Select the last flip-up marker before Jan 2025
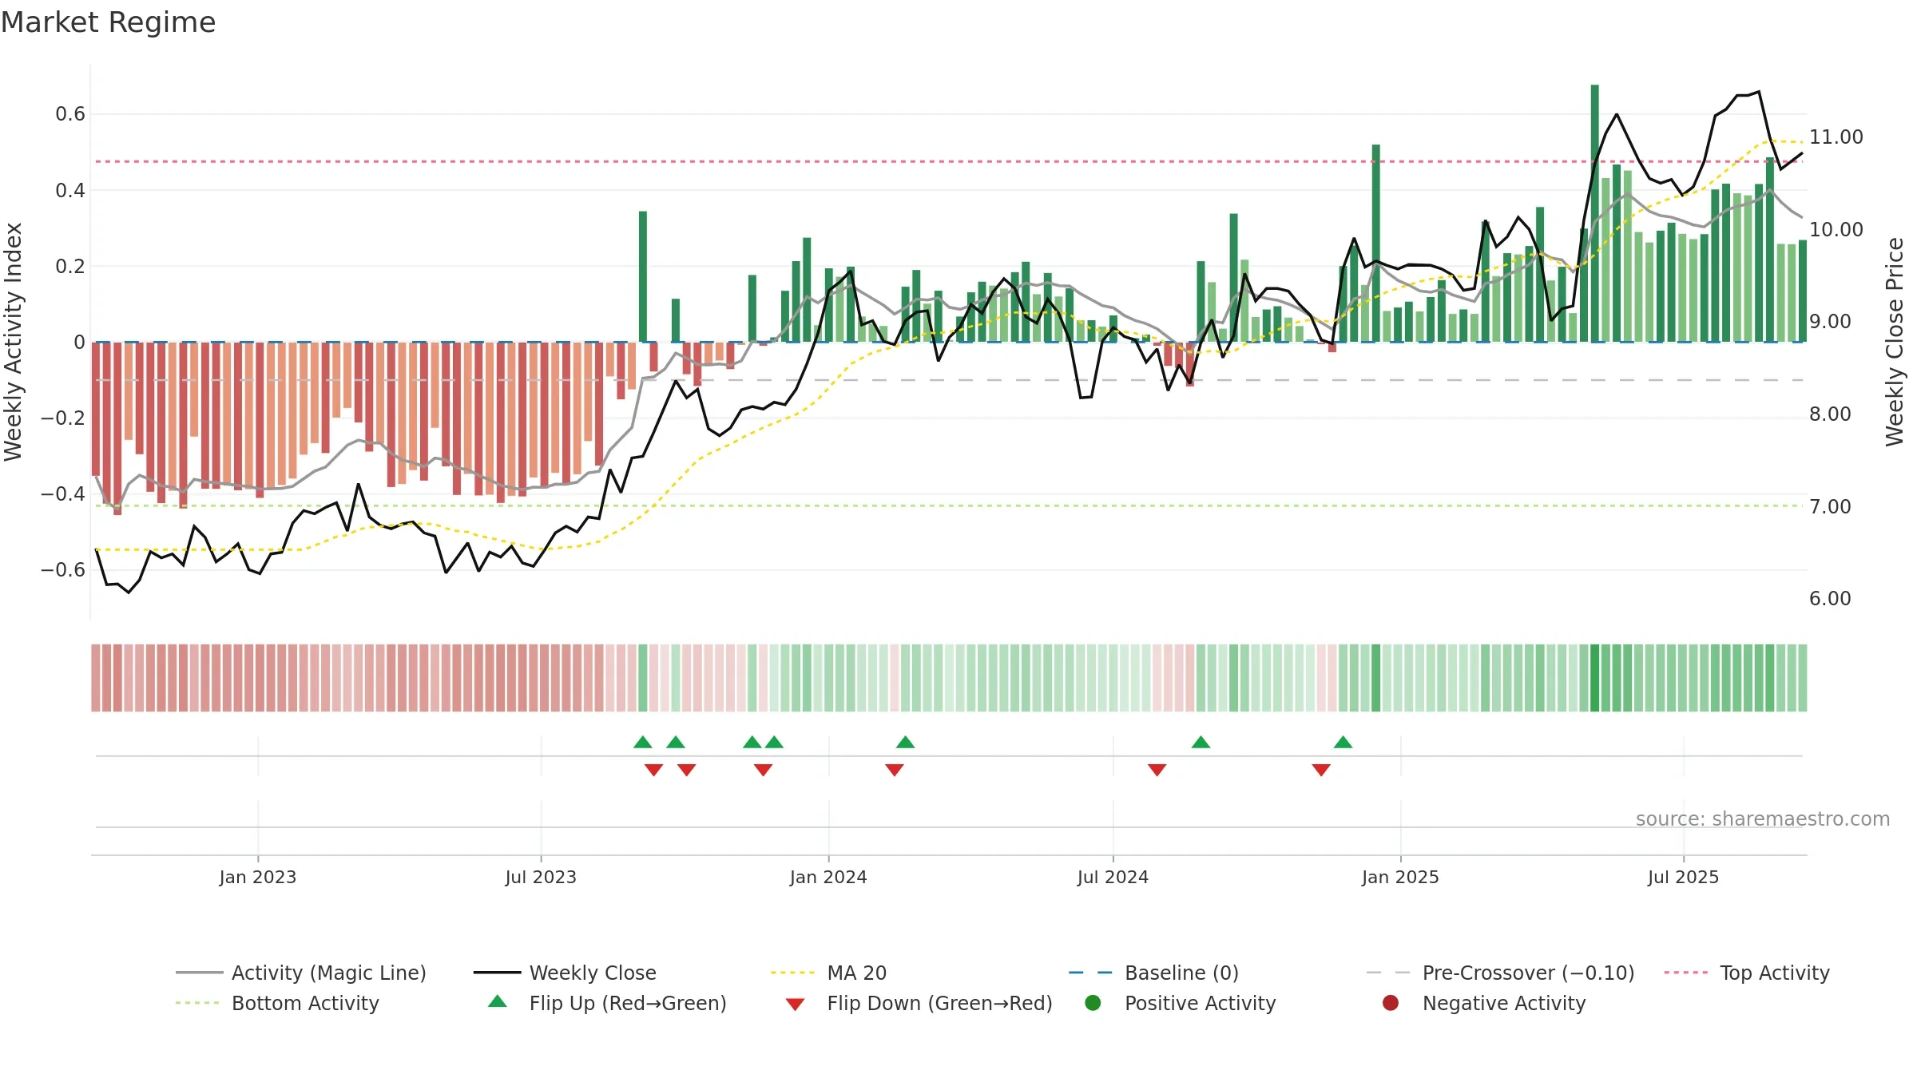The image size is (1917, 1078). pos(1343,742)
